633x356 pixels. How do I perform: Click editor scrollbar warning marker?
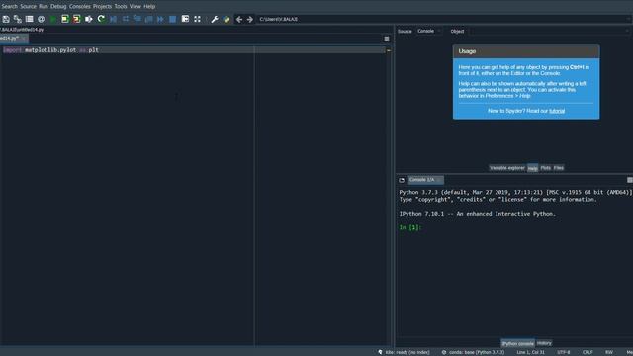click(389, 50)
